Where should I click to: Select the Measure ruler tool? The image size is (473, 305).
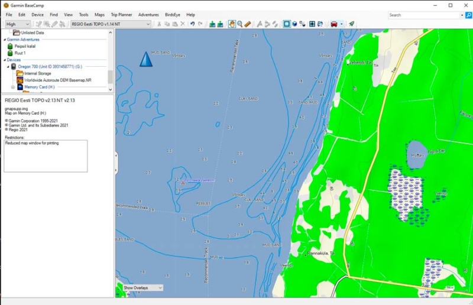(x=248, y=24)
